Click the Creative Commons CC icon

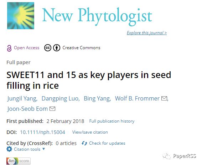[x=48, y=48]
